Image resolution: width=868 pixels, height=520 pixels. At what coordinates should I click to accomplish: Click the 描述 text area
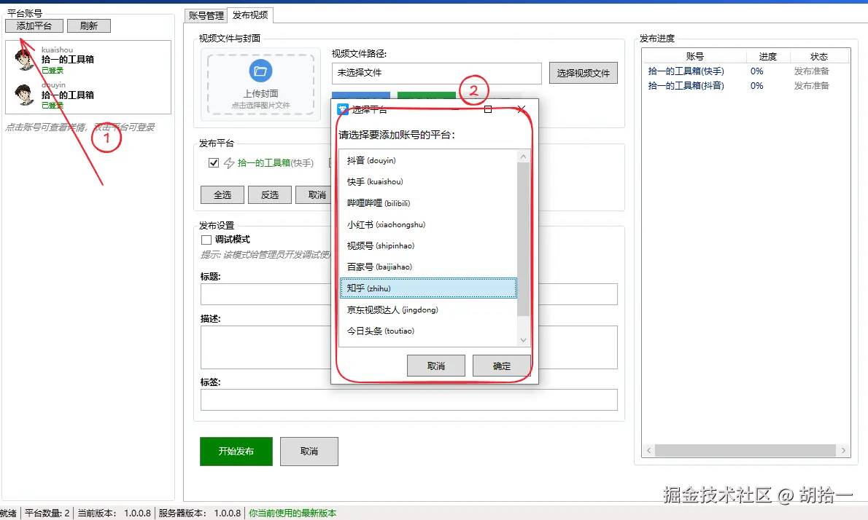(266, 347)
